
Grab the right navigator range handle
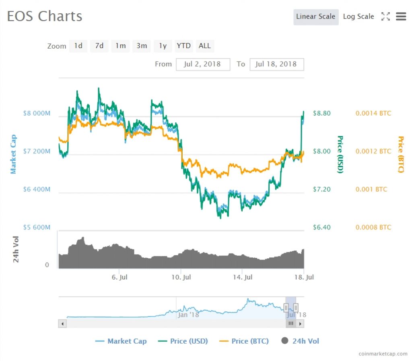pyautogui.click(x=296, y=307)
